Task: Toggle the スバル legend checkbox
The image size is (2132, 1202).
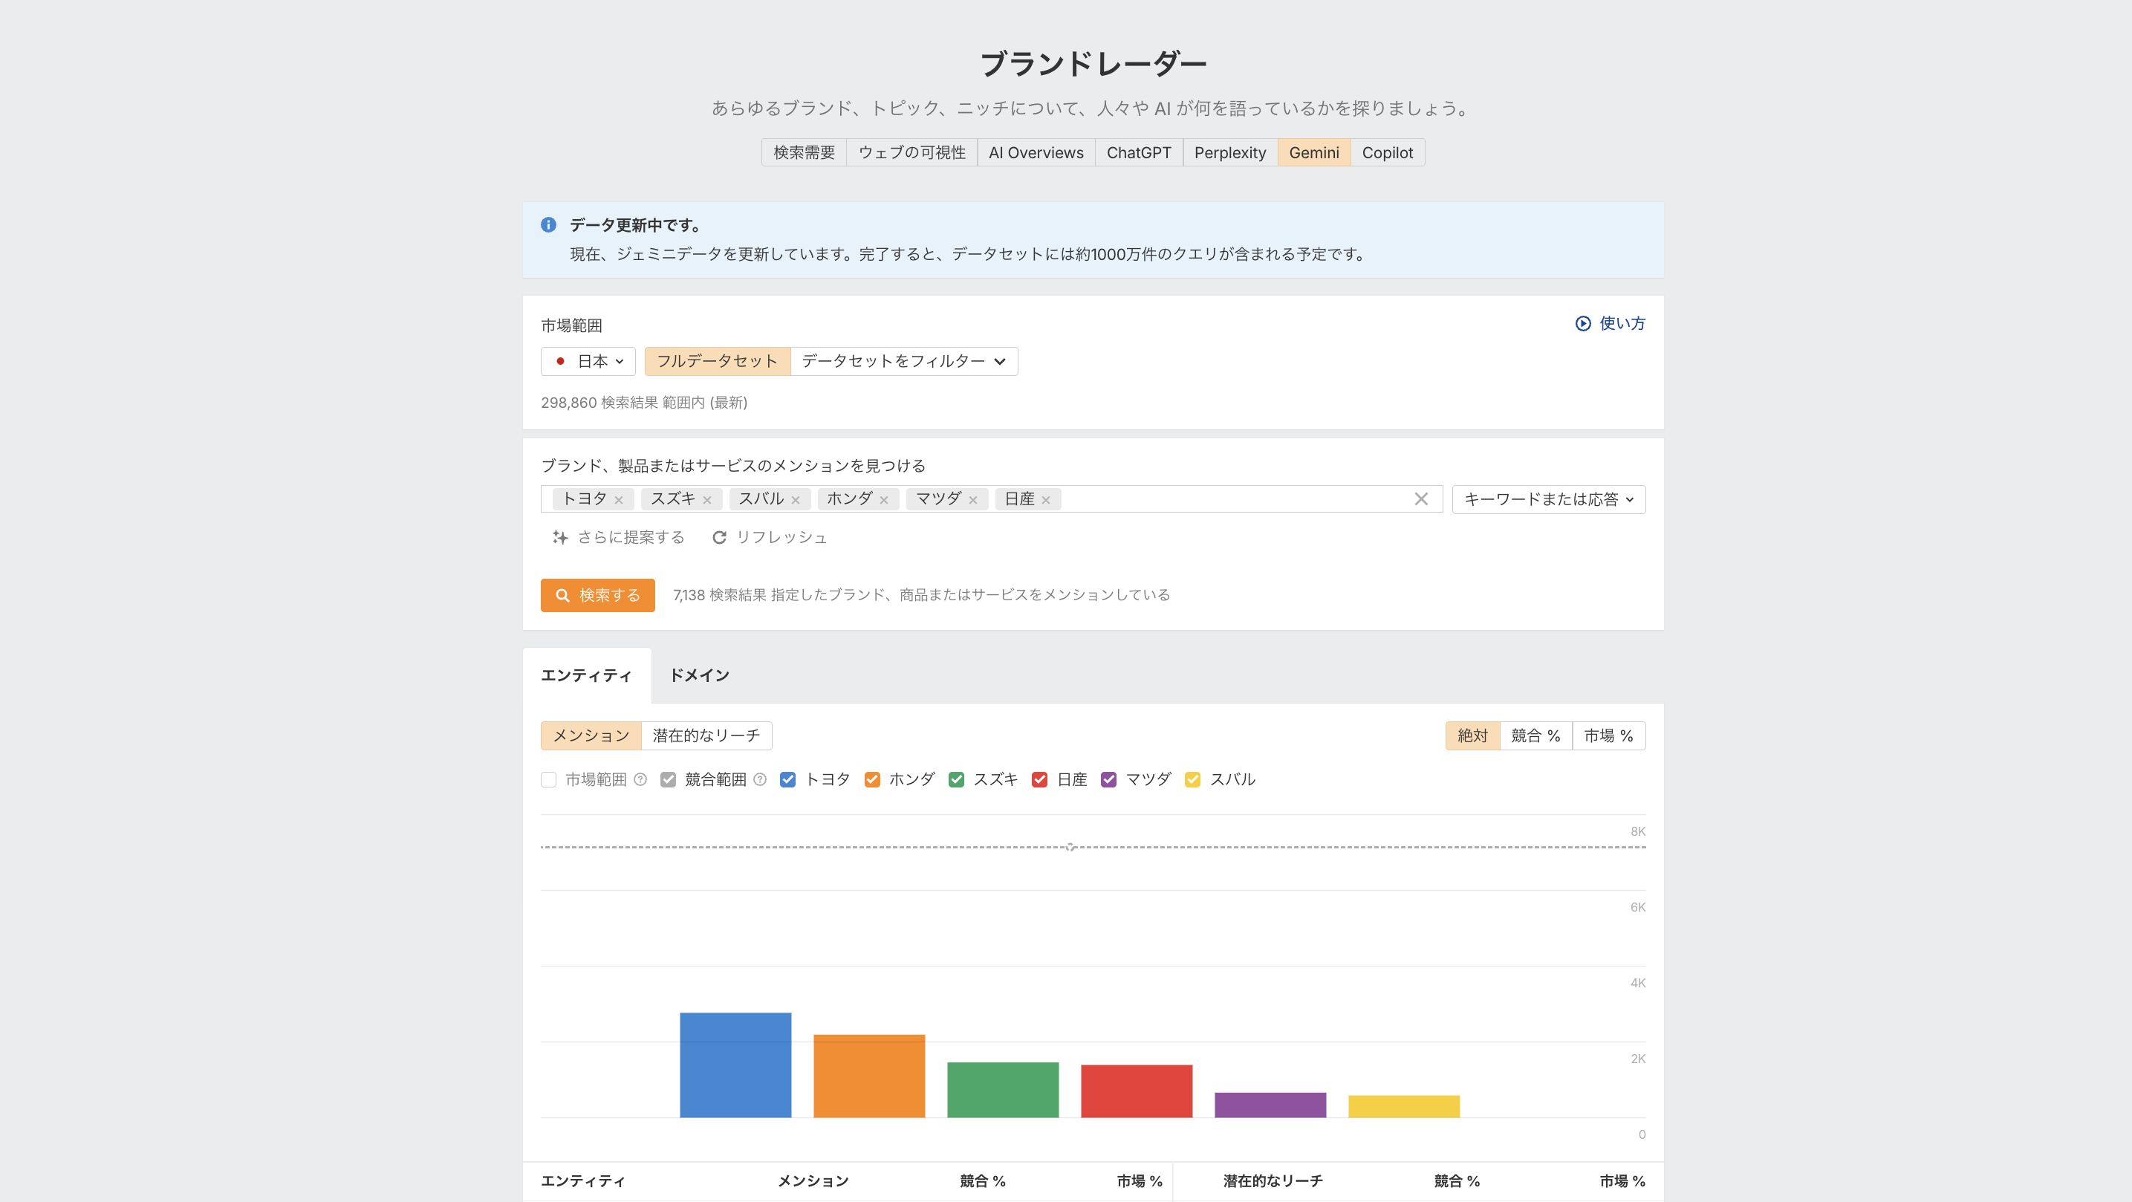Action: pyautogui.click(x=1192, y=780)
